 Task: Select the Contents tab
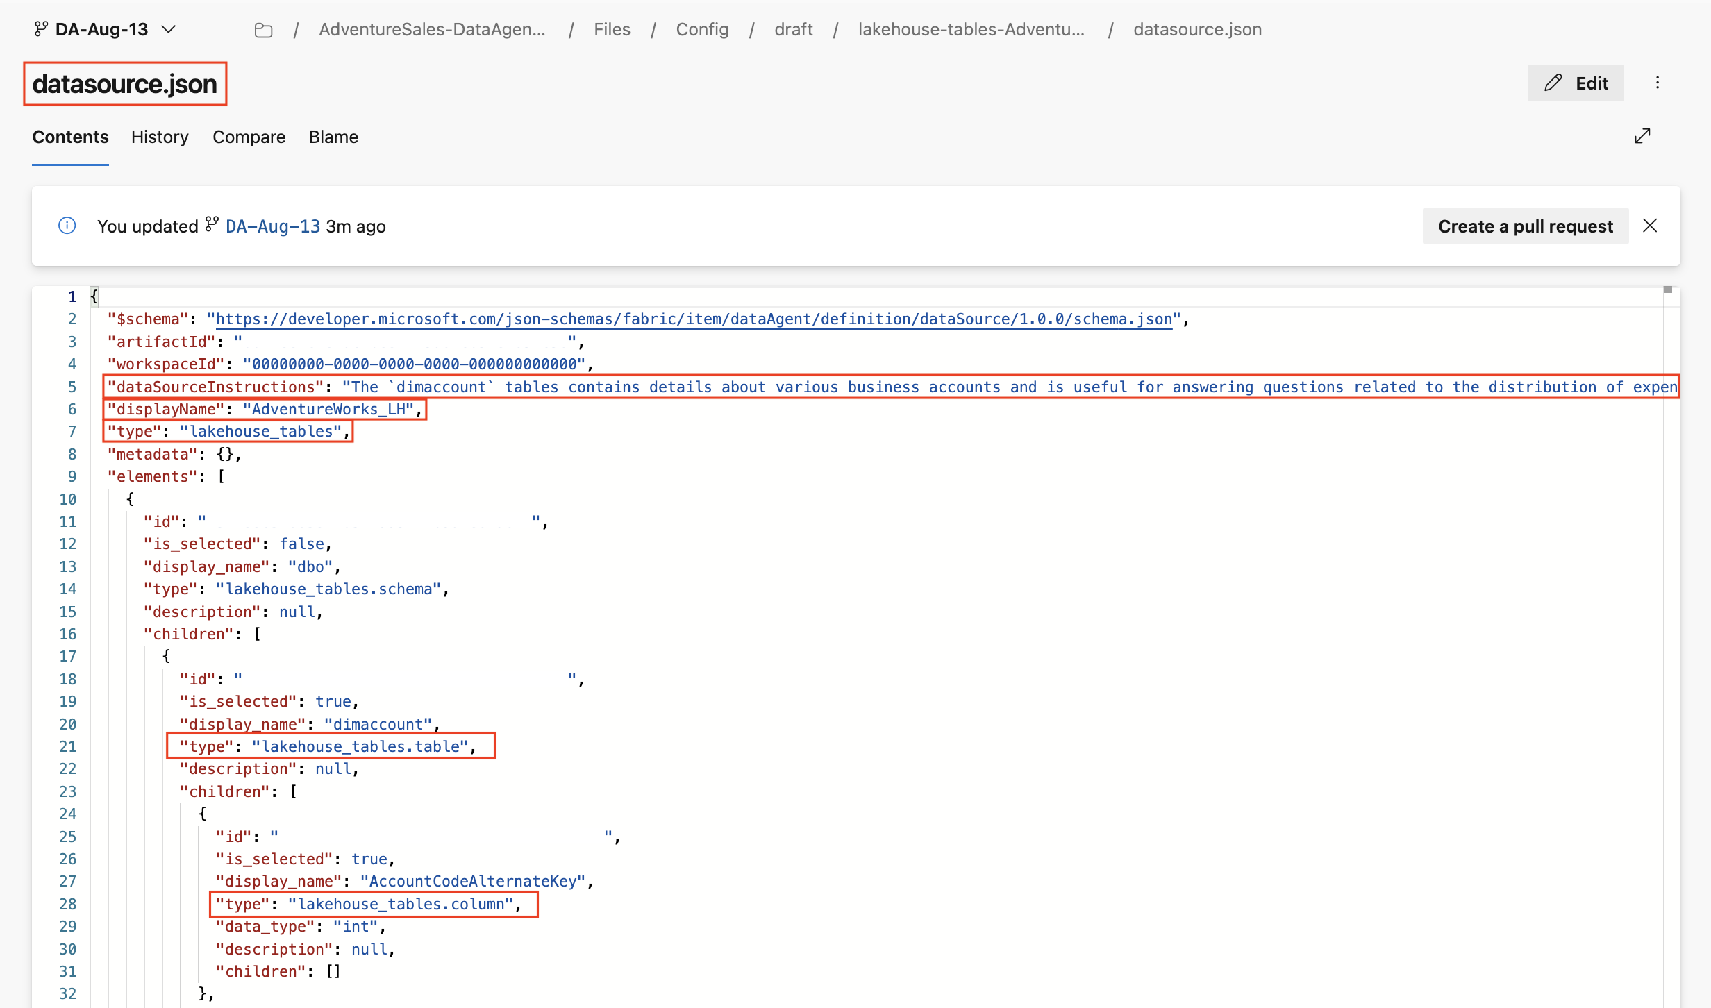pyautogui.click(x=70, y=137)
